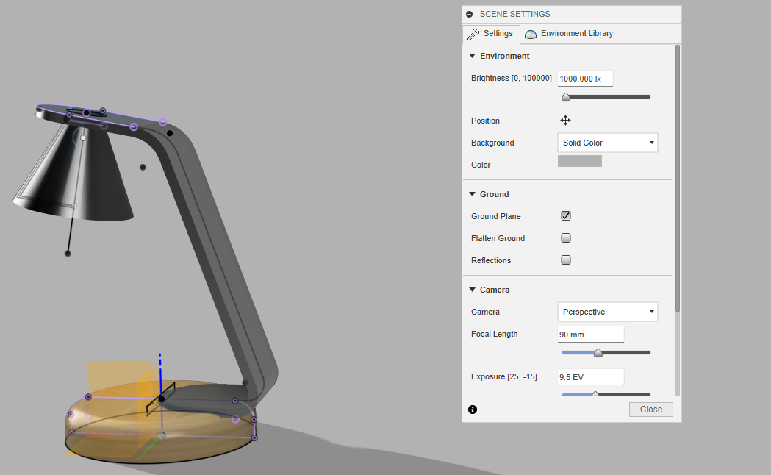Switch to the Environment Library tab
Viewport: 771px width, 475px height.
tap(570, 34)
